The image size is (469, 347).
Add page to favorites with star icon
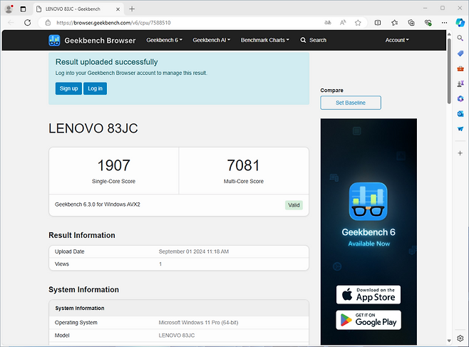(358, 23)
